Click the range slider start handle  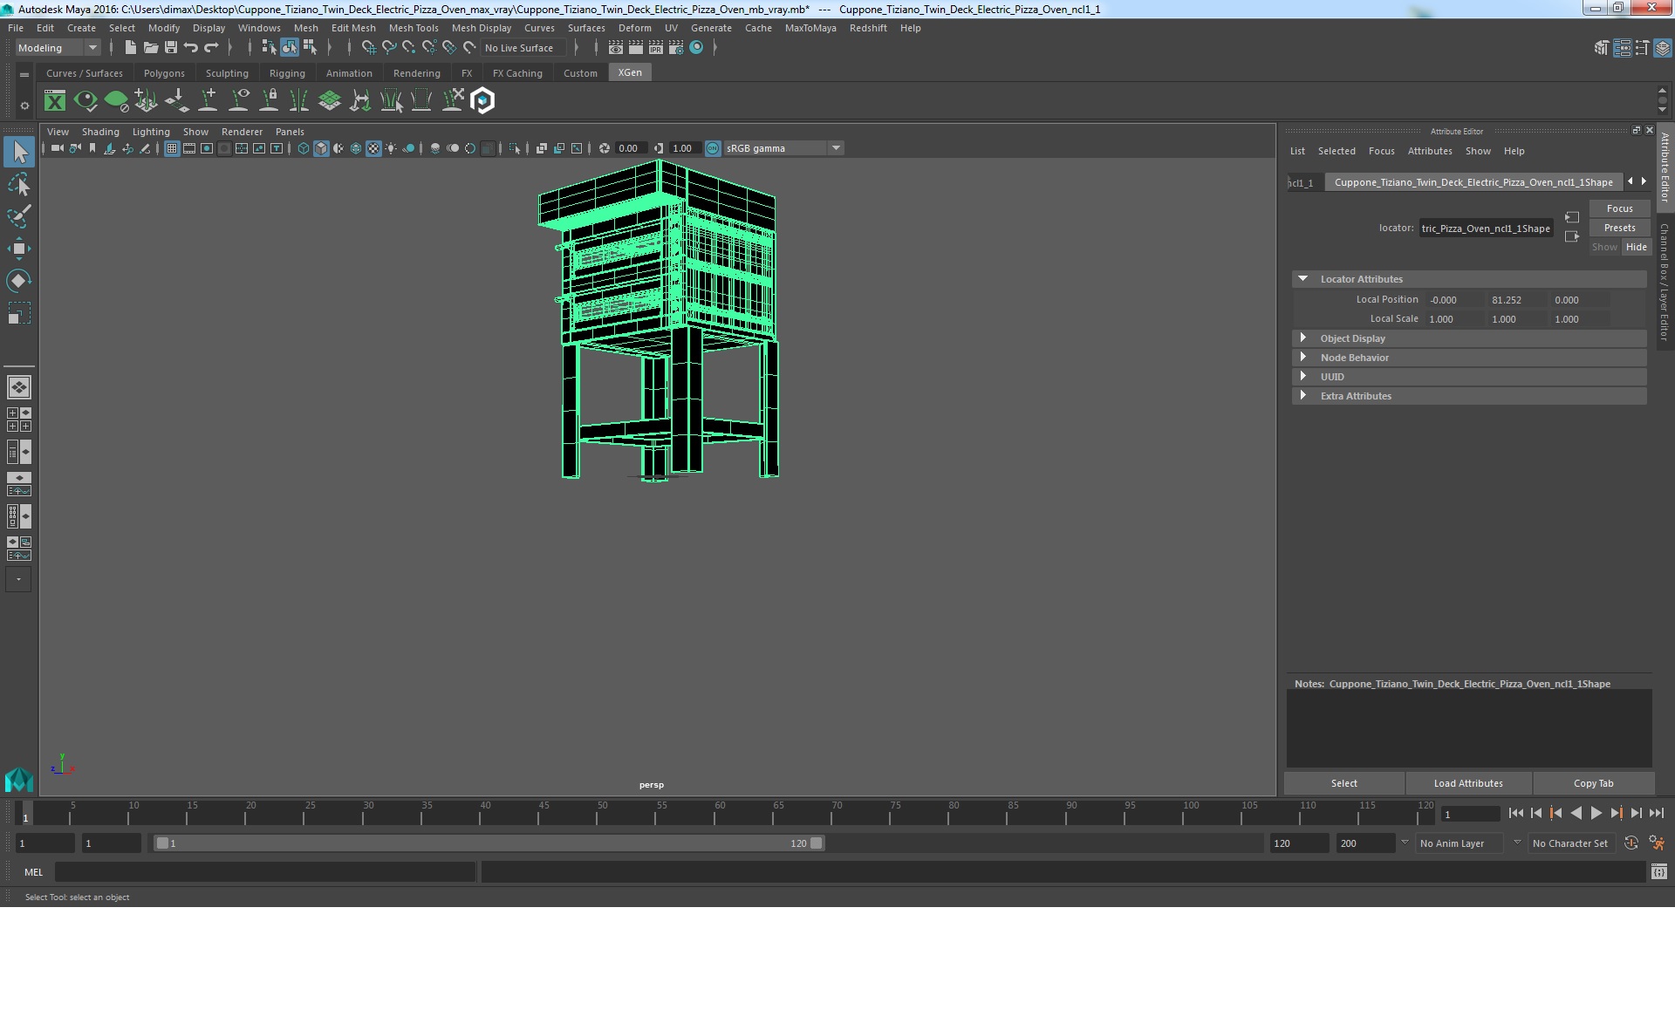(161, 843)
